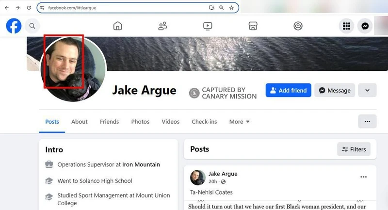Image resolution: width=388 pixels, height=210 pixels.
Task: Open the Groups icon in top navigation
Action: click(x=298, y=26)
